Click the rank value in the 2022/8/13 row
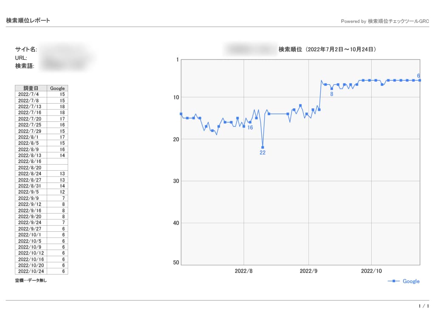Viewport: 435px width, 326px height. pyautogui.click(x=62, y=155)
